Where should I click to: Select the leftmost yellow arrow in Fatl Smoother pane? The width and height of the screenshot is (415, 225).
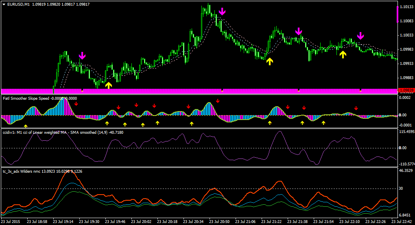26,126
